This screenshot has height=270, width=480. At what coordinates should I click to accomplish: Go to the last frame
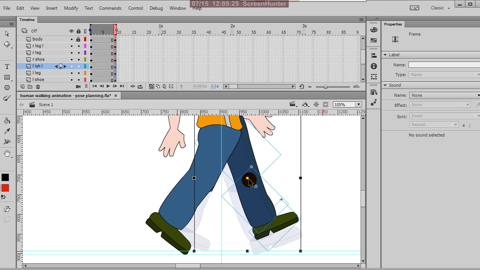pos(122,87)
